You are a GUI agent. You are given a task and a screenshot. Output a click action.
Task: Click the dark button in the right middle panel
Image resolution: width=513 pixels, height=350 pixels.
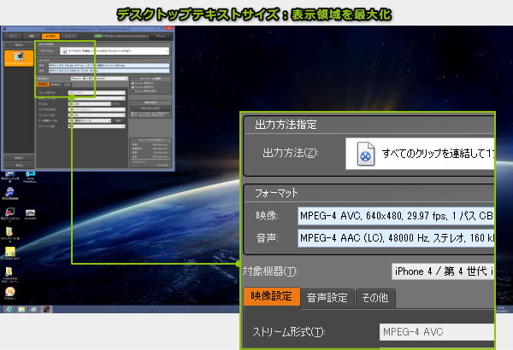point(150,108)
